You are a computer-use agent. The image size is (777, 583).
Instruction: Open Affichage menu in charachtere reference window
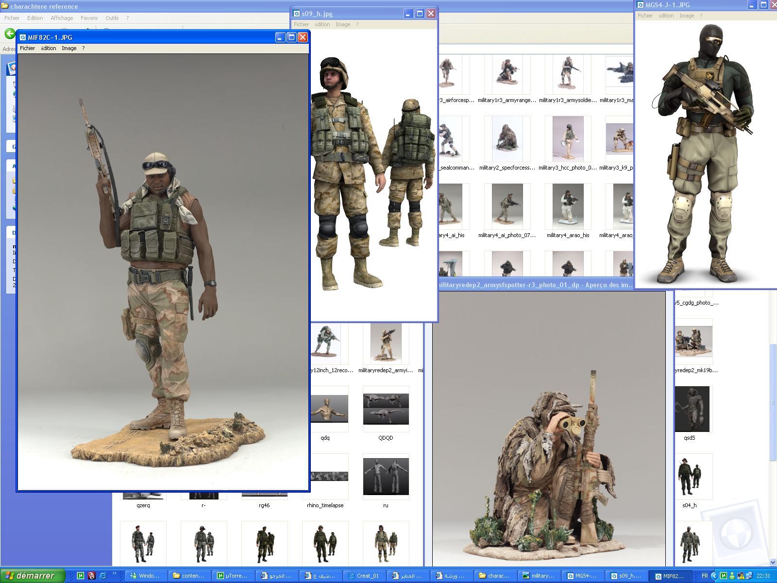62,18
